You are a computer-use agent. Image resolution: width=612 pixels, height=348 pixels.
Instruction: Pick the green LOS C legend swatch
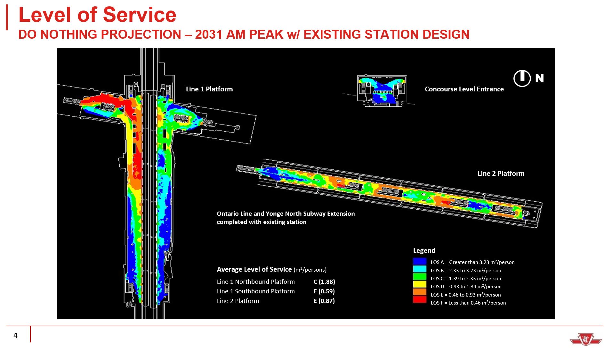[420, 277]
